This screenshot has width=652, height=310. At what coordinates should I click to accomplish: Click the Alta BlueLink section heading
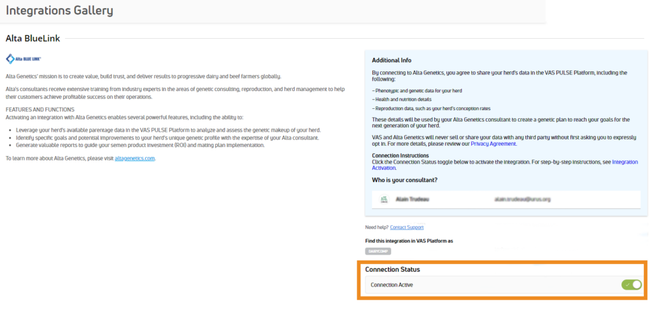point(33,39)
